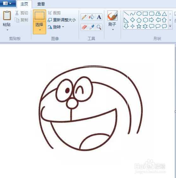176x178 pixels.
Task: Switch to the 查看 tab
Action: tap(41, 4)
